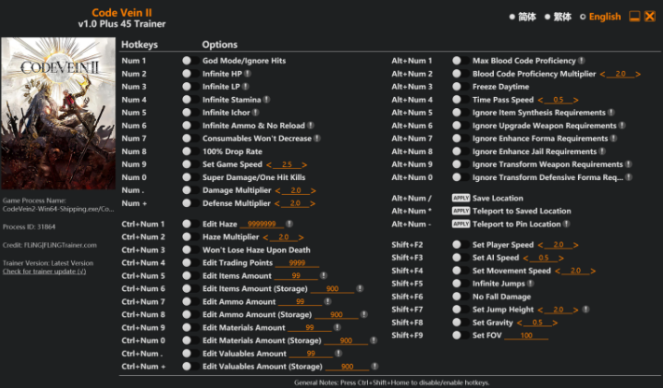Click info icon next to Ignore Transform Weapon Requirements

[628, 164]
